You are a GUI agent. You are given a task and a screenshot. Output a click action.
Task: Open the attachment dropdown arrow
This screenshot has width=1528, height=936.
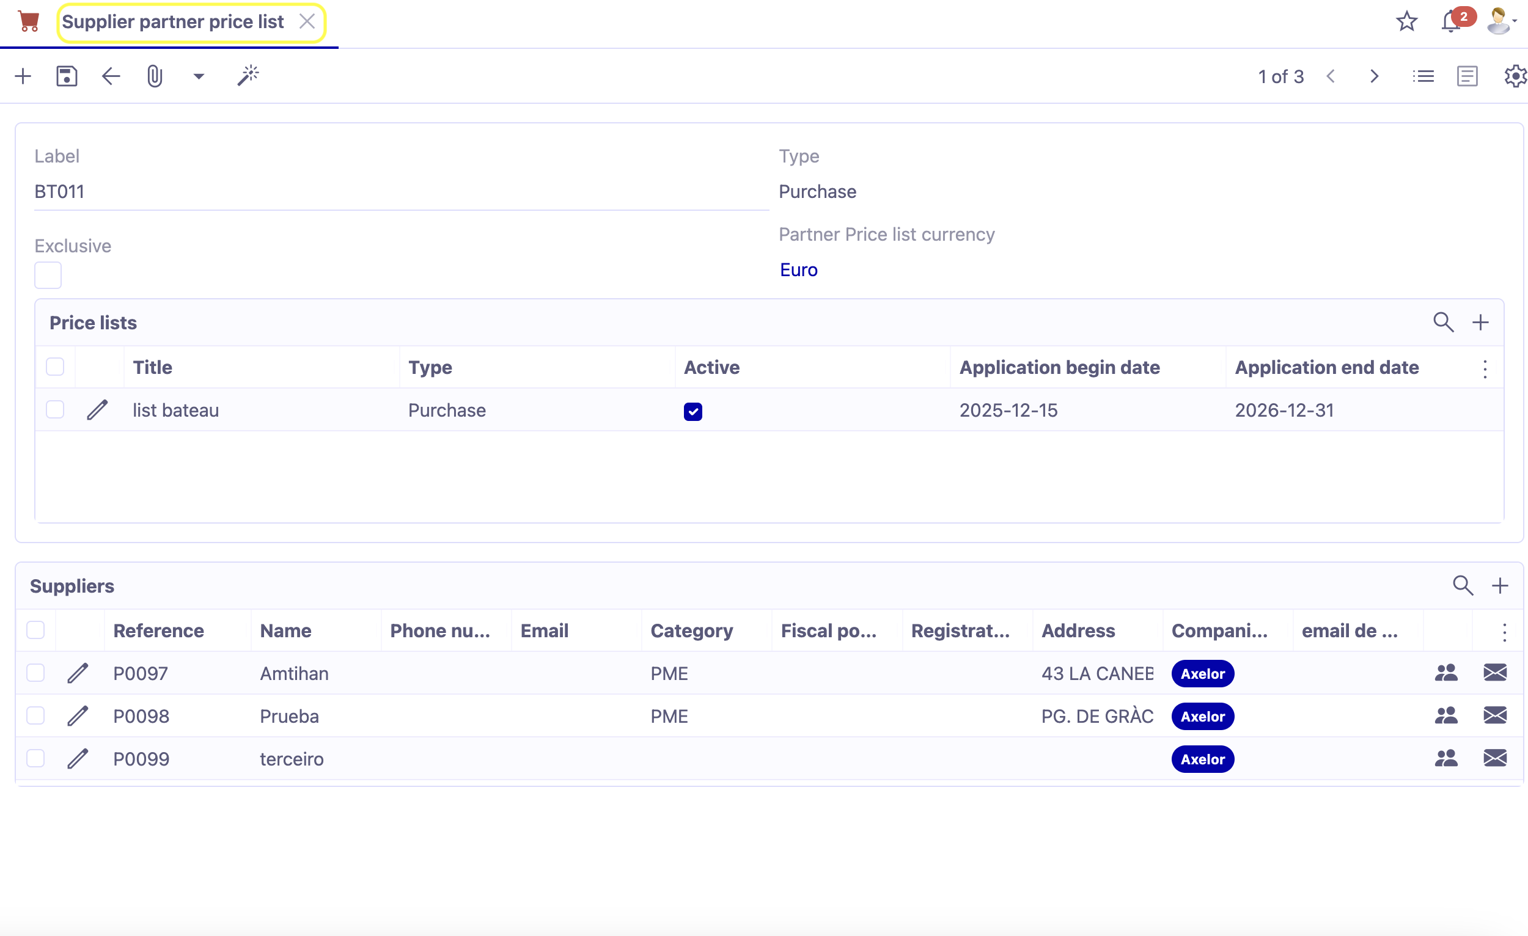point(198,76)
